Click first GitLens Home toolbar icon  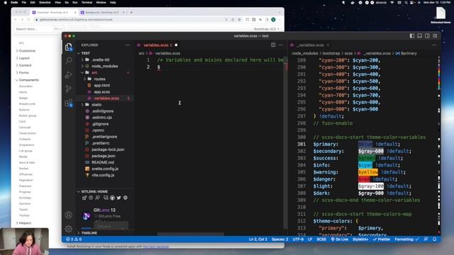tap(84, 198)
